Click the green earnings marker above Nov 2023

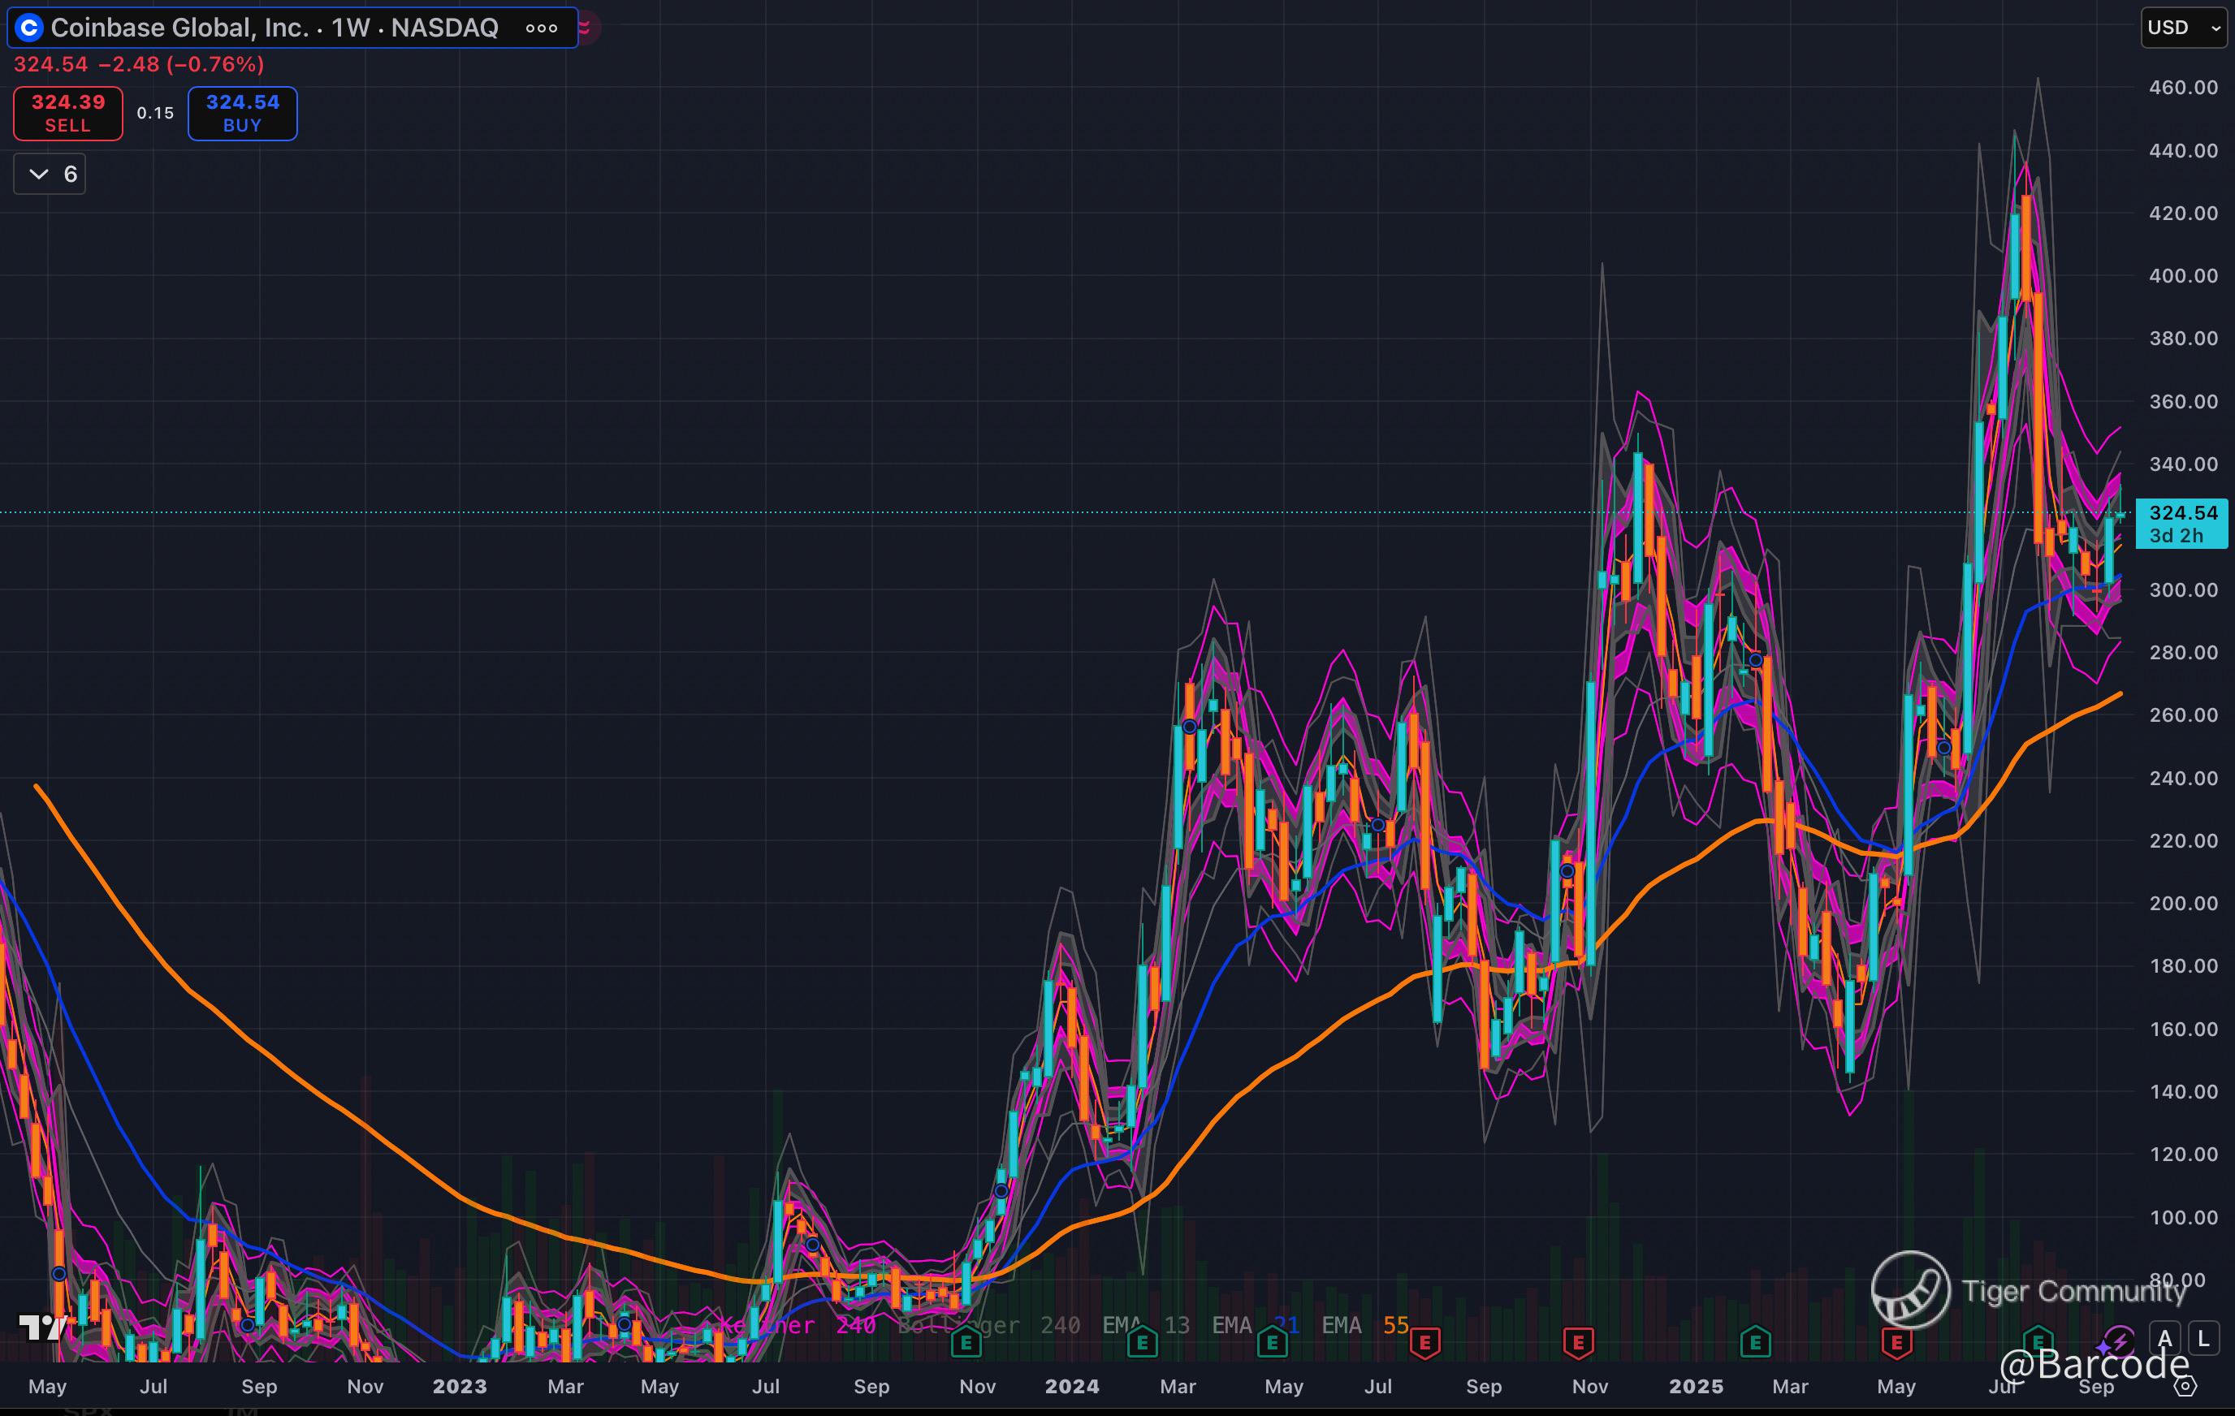tap(966, 1343)
